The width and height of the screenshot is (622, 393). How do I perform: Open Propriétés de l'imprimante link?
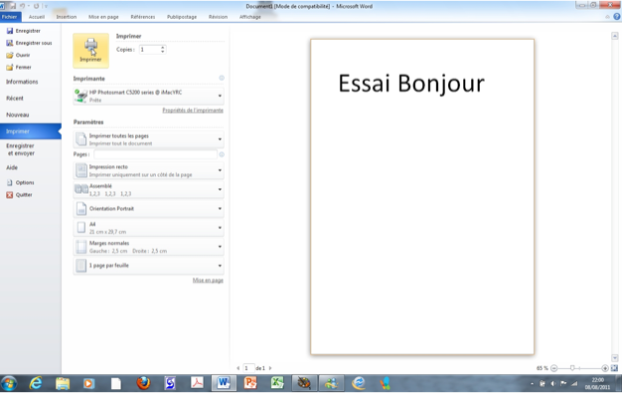click(x=193, y=110)
